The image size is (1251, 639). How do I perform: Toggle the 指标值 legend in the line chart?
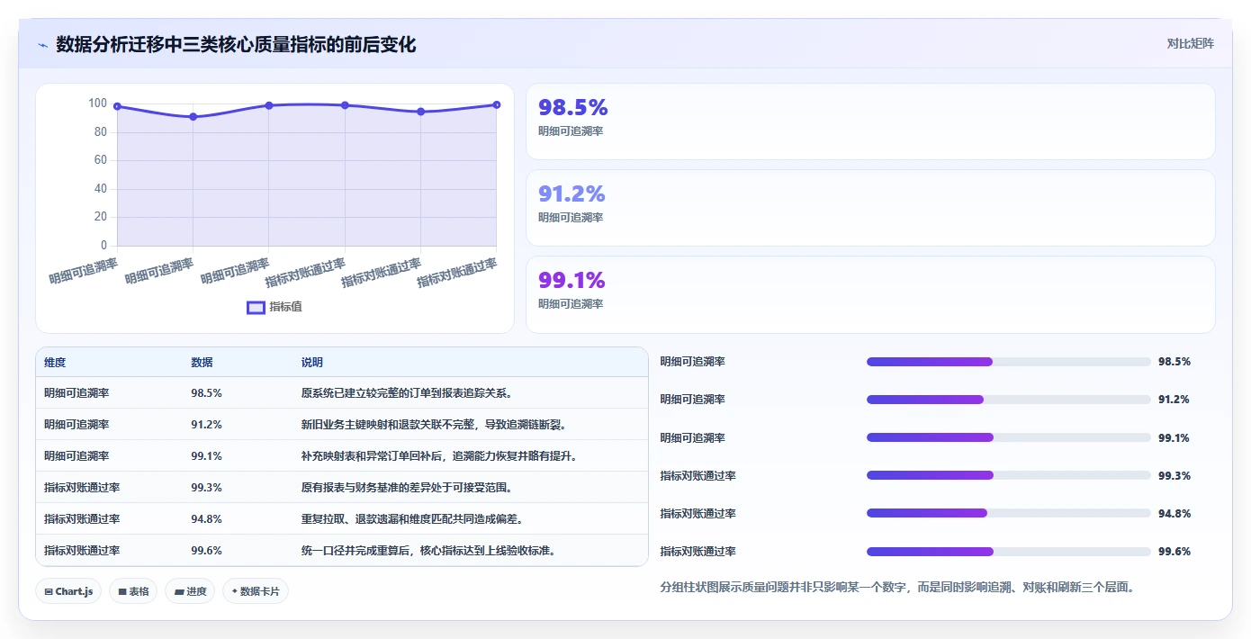pos(274,307)
